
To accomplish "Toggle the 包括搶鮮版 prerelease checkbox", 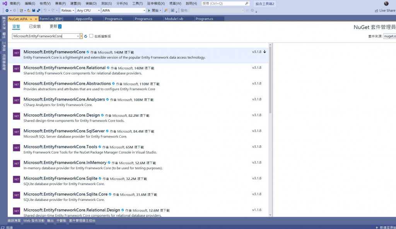I will pos(91,36).
